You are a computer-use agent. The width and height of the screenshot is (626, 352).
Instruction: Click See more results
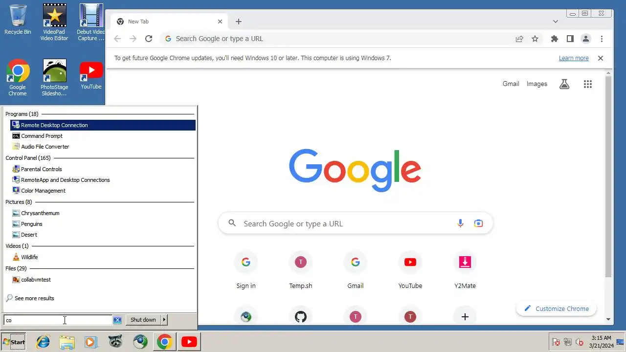point(30,298)
